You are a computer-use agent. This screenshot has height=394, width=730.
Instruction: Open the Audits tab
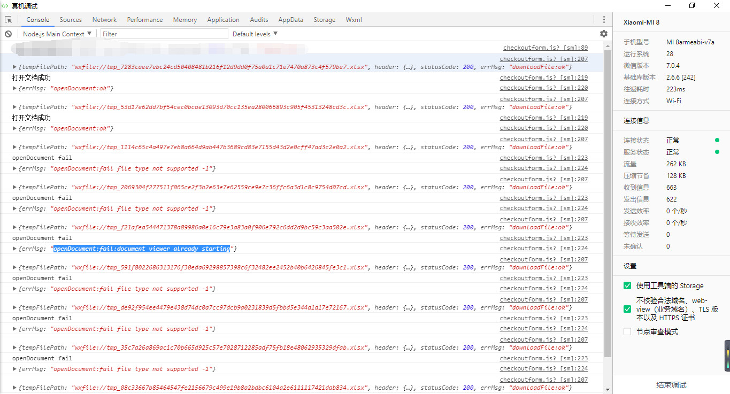[259, 20]
